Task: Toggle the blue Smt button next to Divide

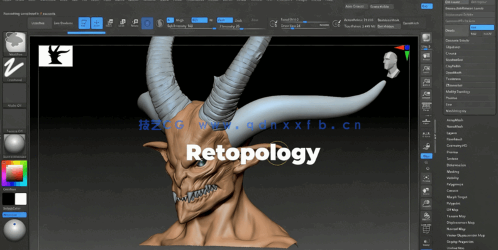Action: pos(482,28)
